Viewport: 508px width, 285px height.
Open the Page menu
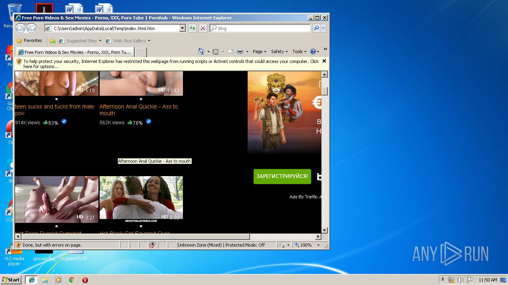pyautogui.click(x=259, y=51)
